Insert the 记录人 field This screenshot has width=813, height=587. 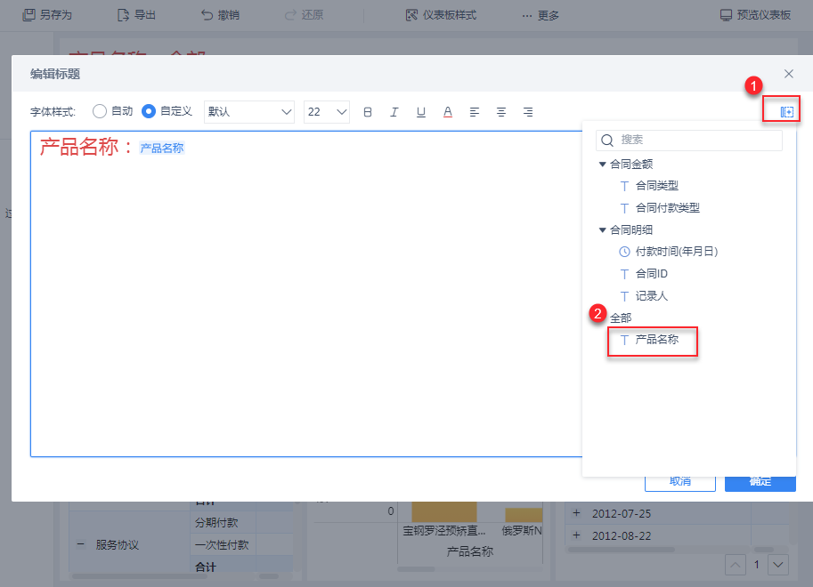(652, 296)
